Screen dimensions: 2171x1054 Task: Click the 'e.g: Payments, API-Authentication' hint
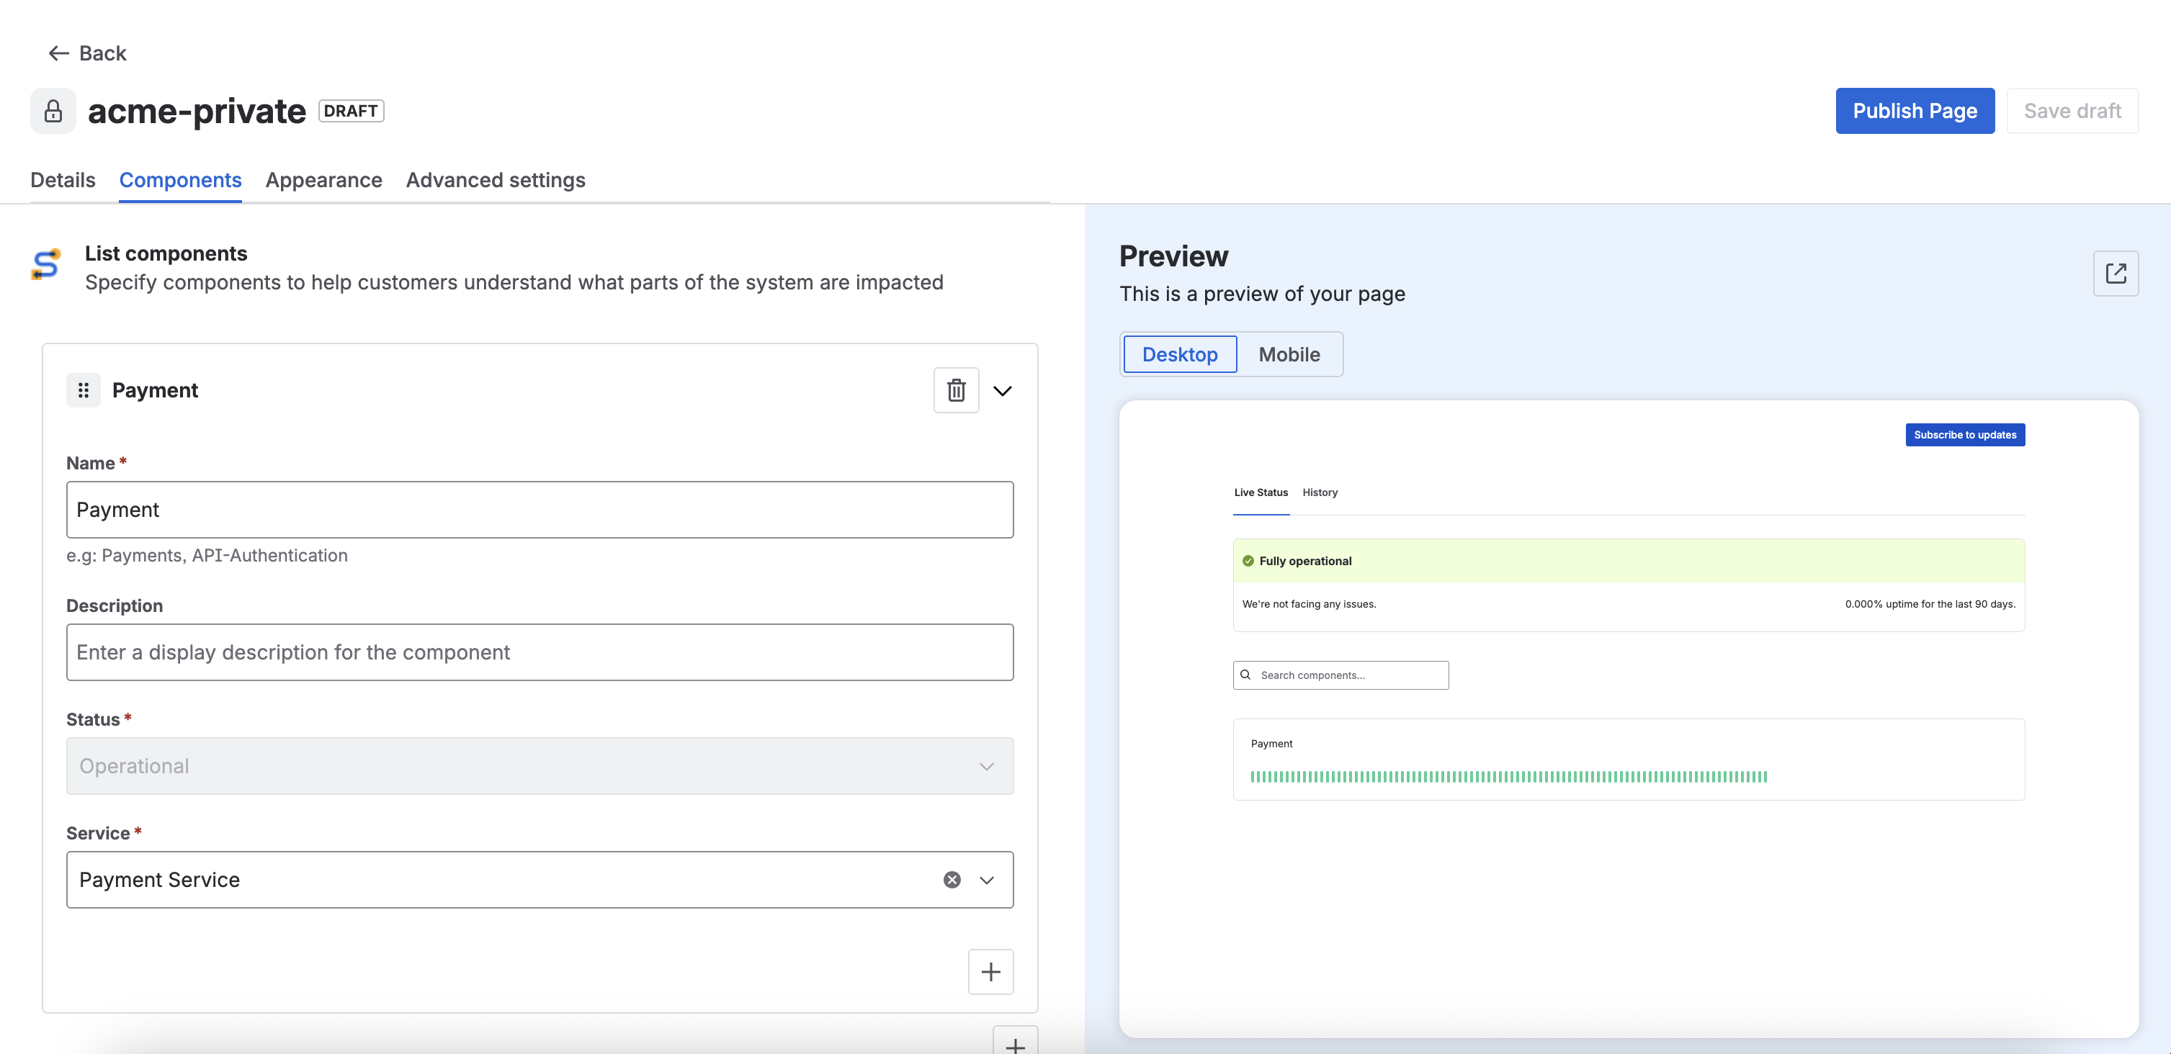point(207,555)
